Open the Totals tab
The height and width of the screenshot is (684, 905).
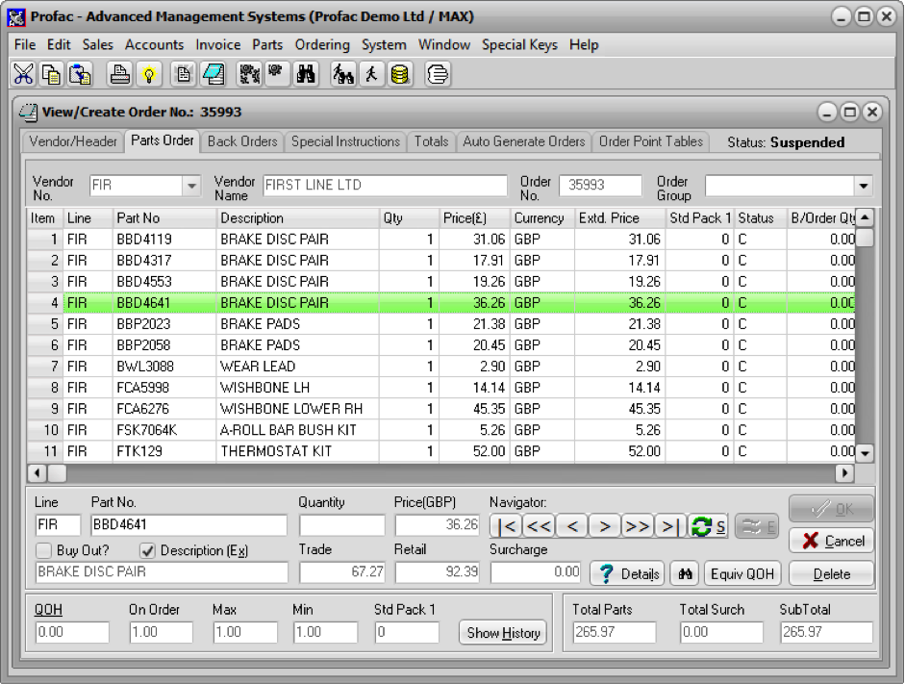tap(431, 142)
